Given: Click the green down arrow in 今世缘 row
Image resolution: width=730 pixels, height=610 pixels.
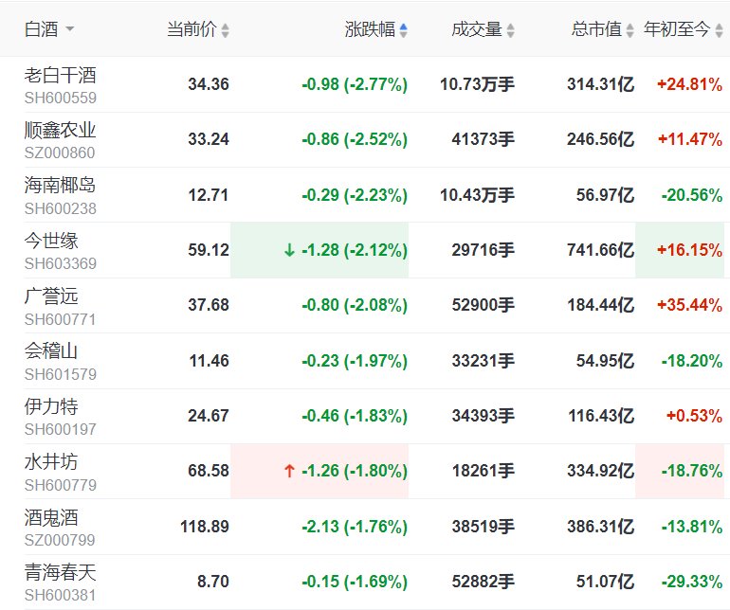Looking at the screenshot, I should coord(289,250).
